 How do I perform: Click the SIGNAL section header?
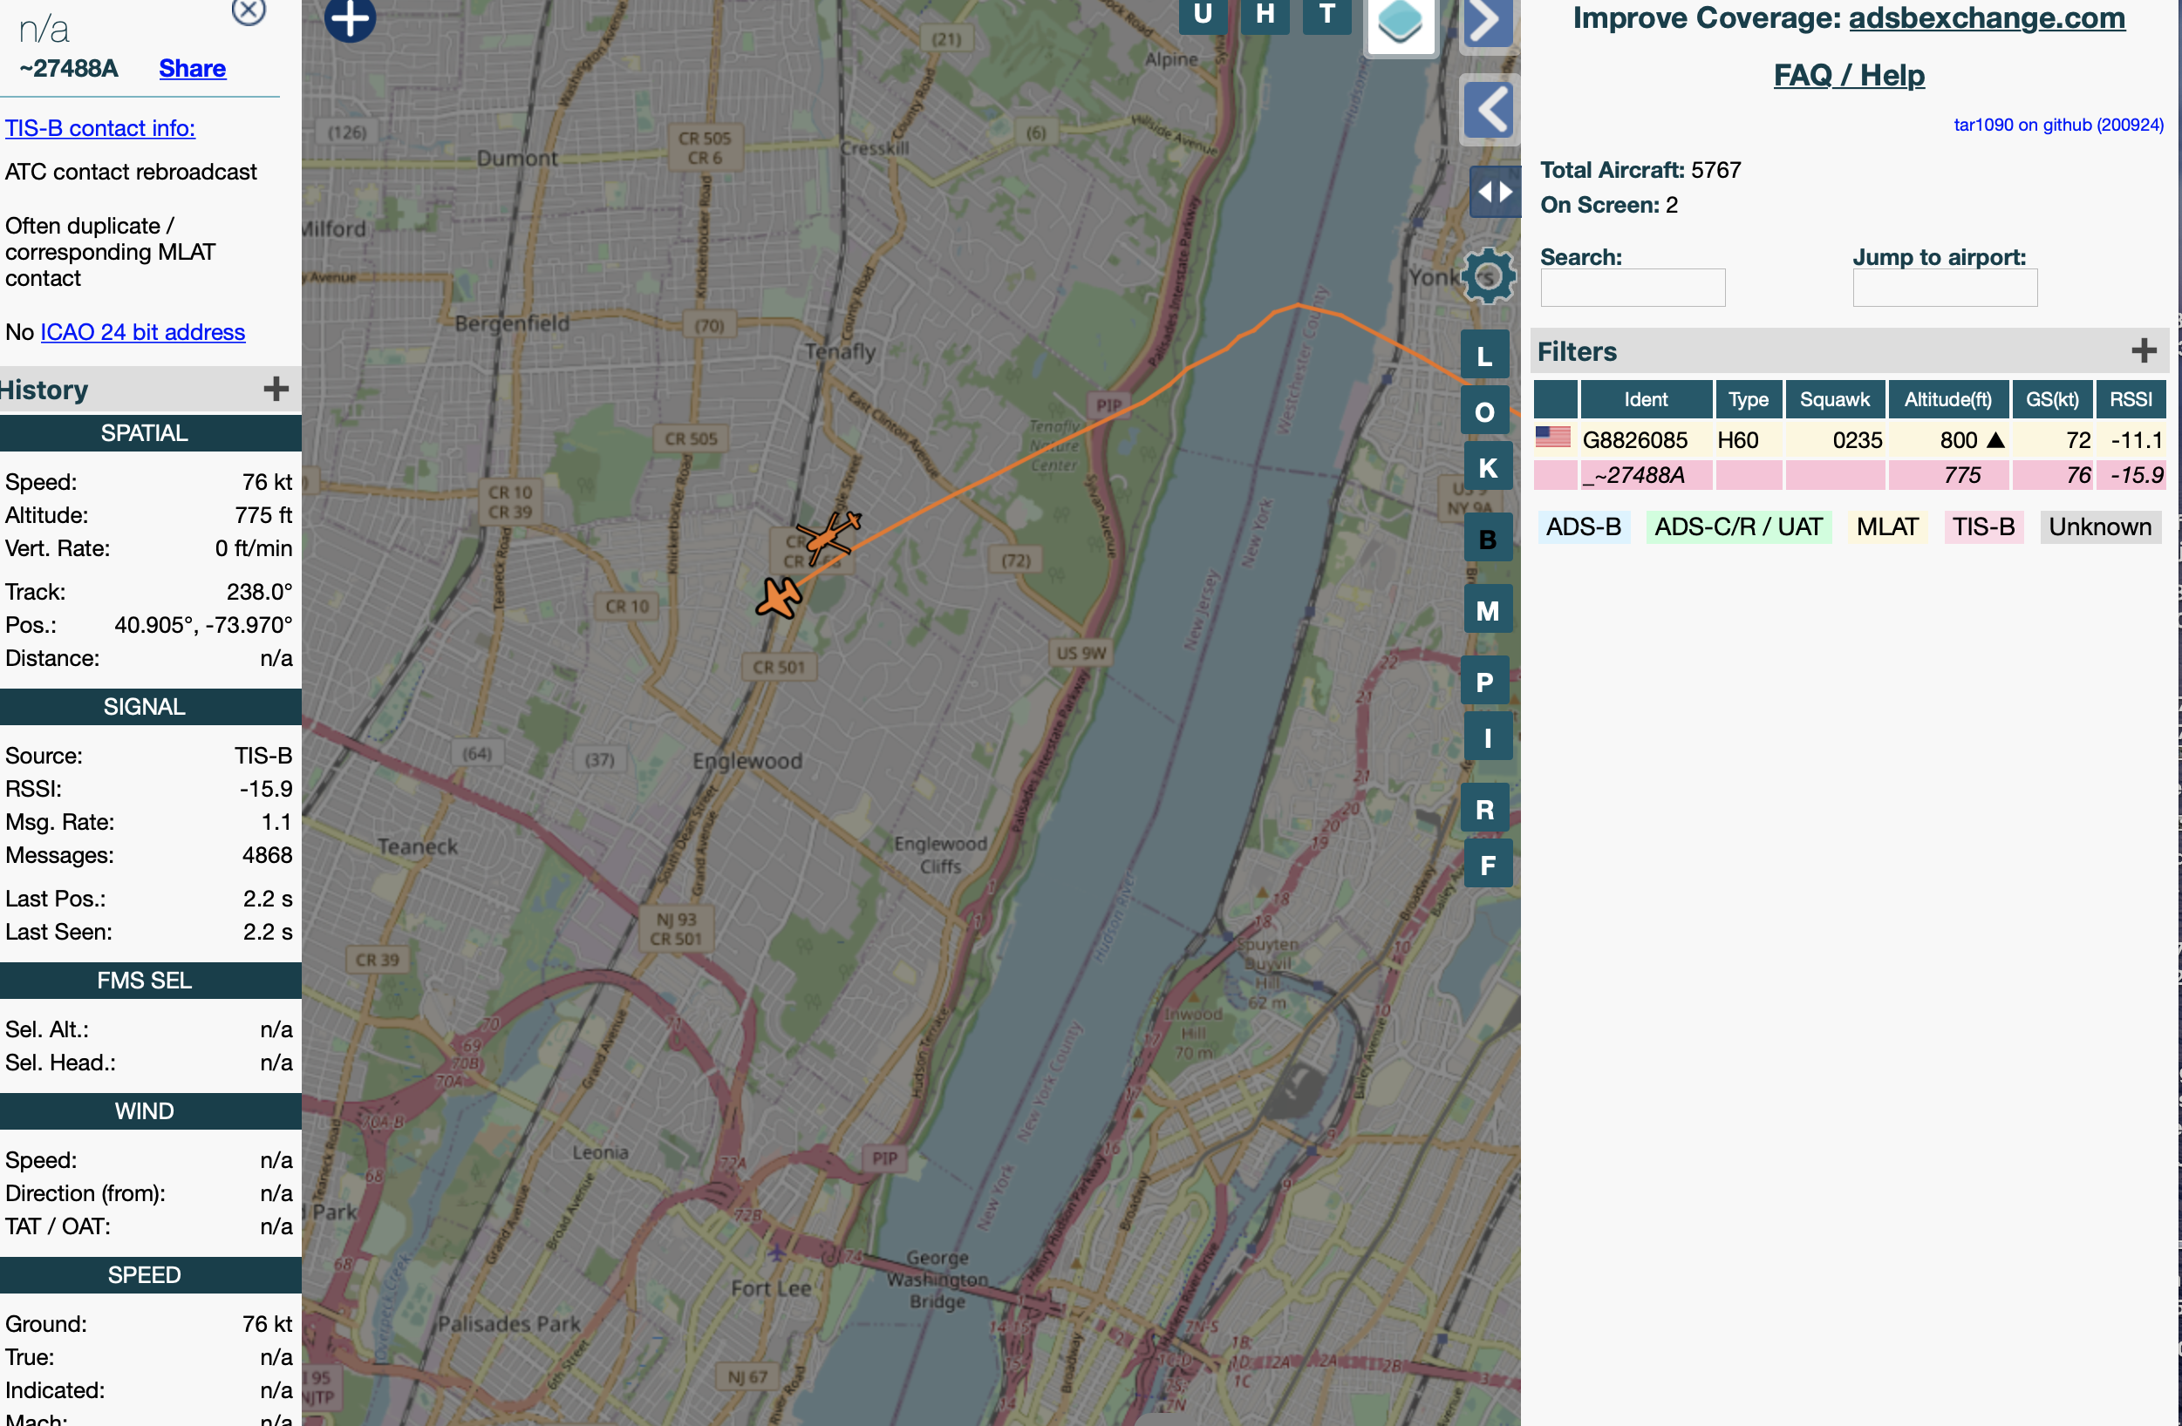[150, 707]
